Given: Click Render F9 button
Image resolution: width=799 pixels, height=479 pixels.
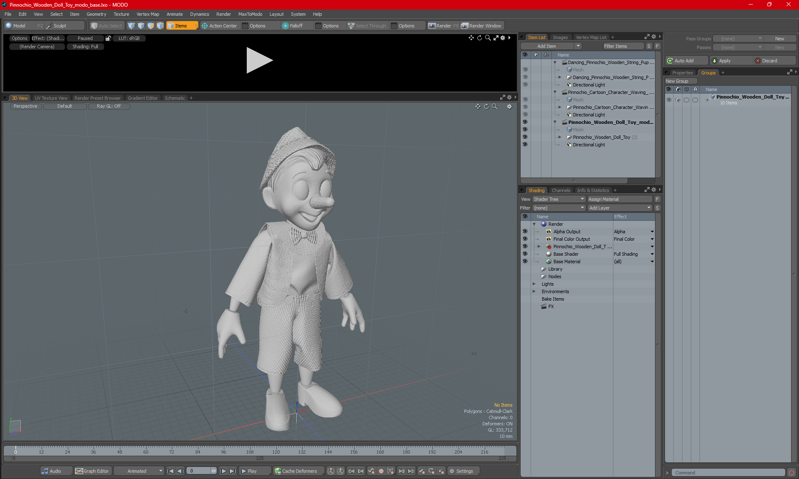Looking at the screenshot, I should click(443, 26).
